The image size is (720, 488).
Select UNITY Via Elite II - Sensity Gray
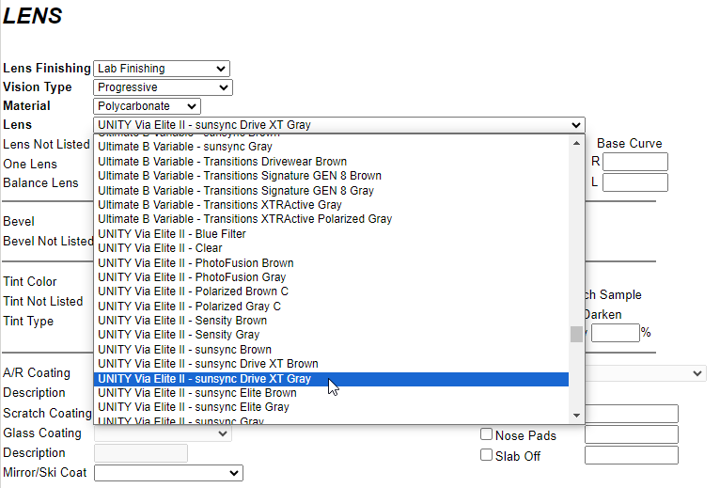tap(179, 335)
